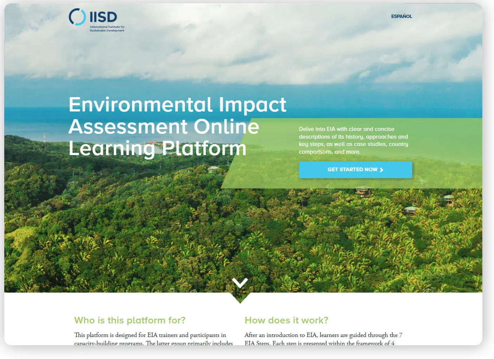The height and width of the screenshot is (359, 494).
Task: Select the 'Who is this platform for?' heading
Action: tap(130, 320)
